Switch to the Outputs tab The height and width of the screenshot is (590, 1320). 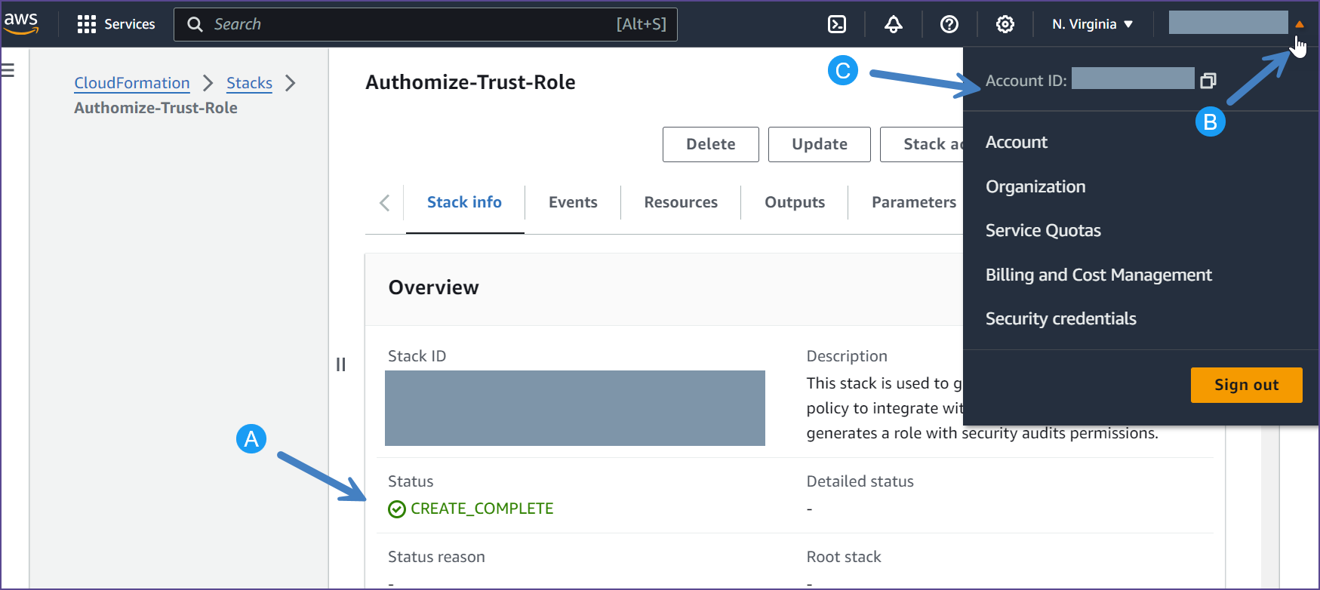pyautogui.click(x=795, y=202)
